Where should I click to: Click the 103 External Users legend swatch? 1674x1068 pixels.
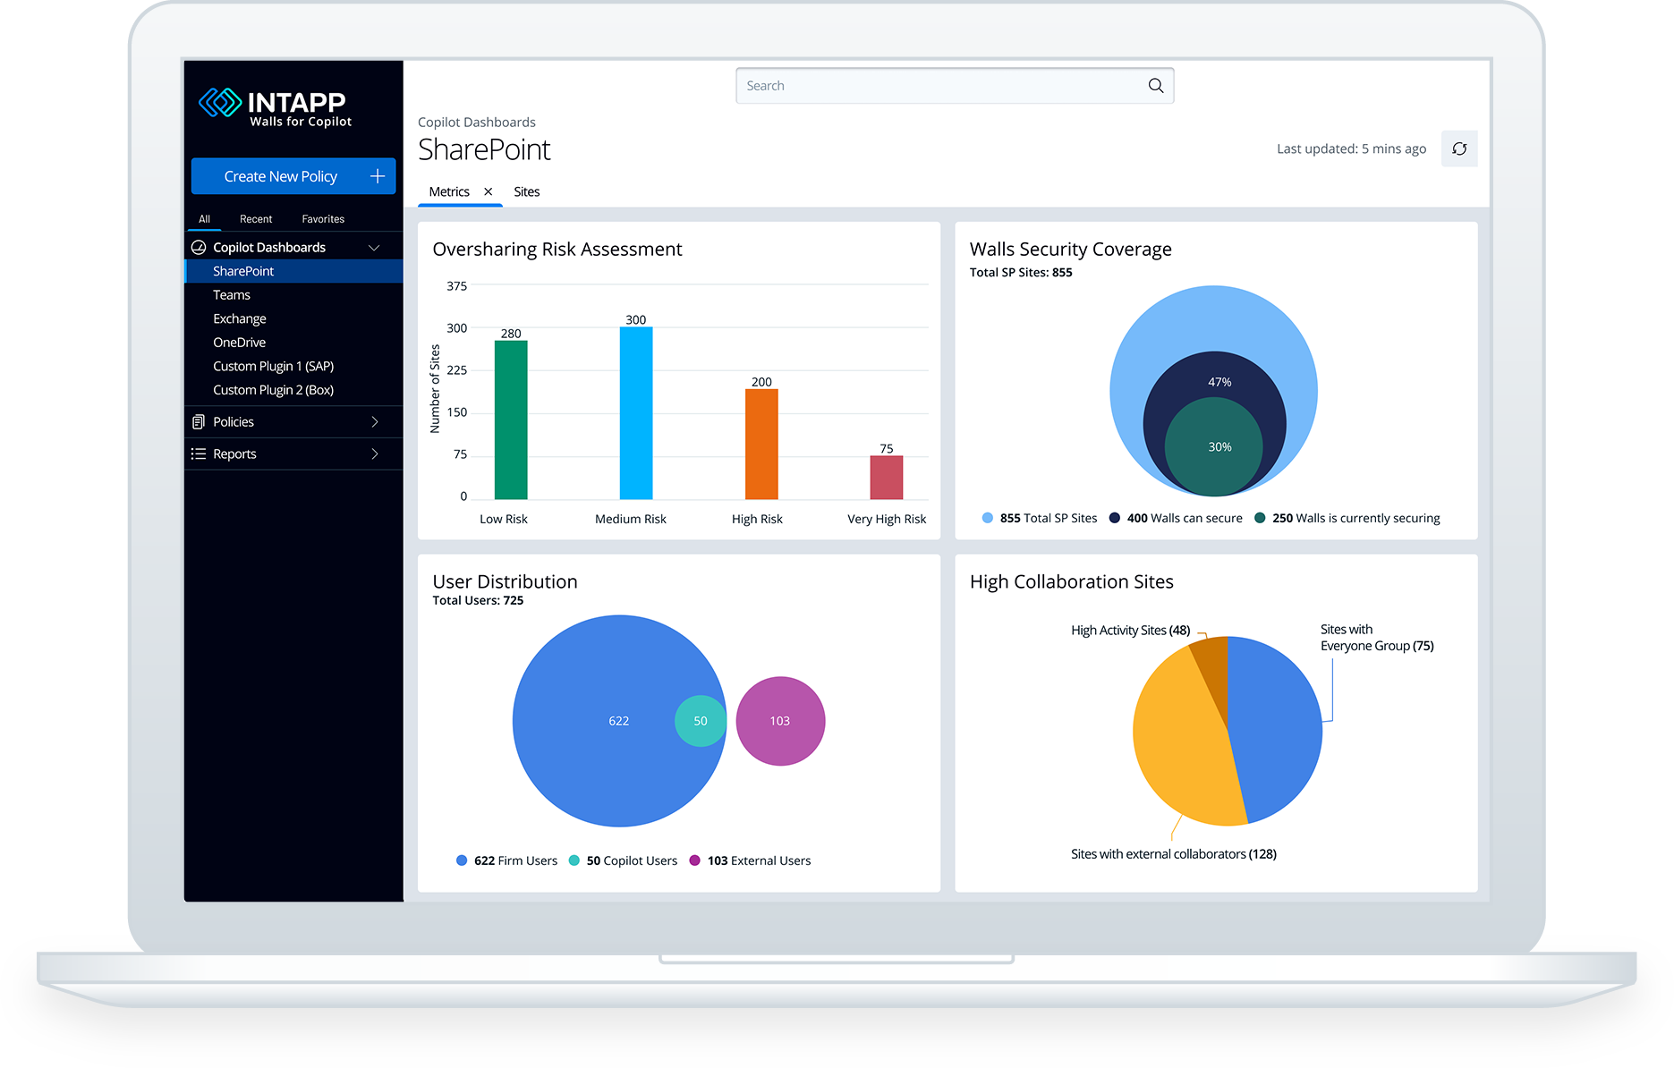click(x=695, y=860)
